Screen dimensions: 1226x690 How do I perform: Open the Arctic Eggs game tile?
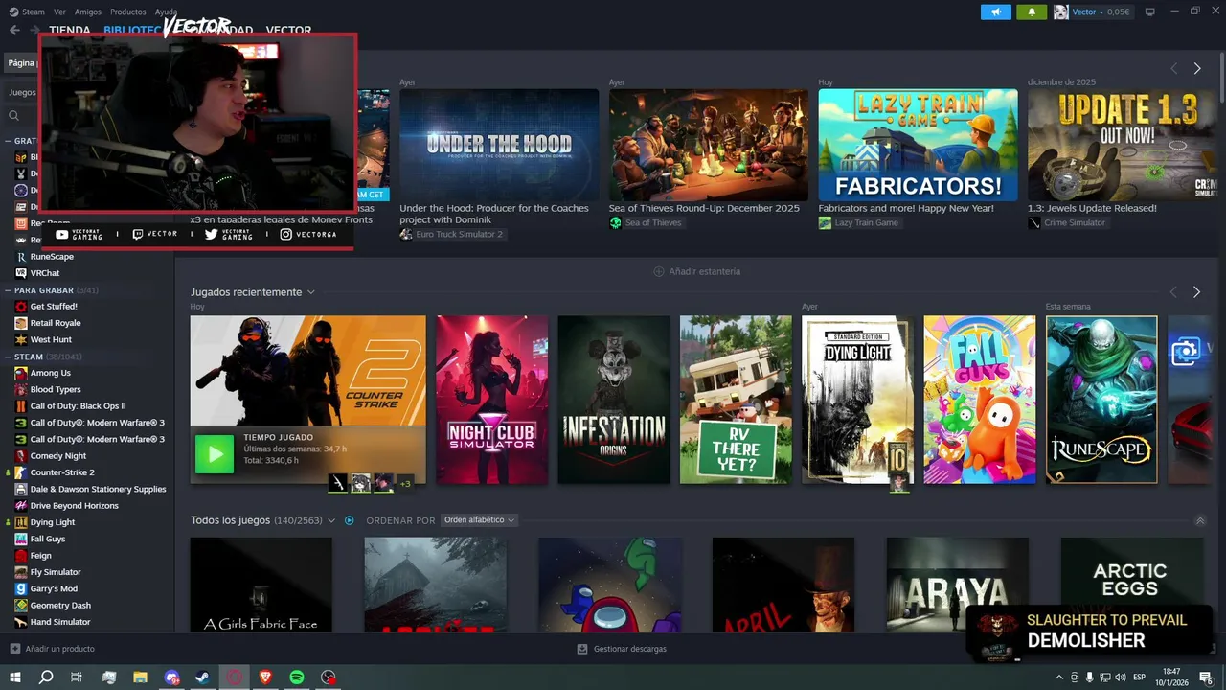1131,585
